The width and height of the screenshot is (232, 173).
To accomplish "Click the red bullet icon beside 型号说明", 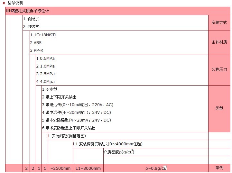I will pyautogui.click(x=3, y=3).
